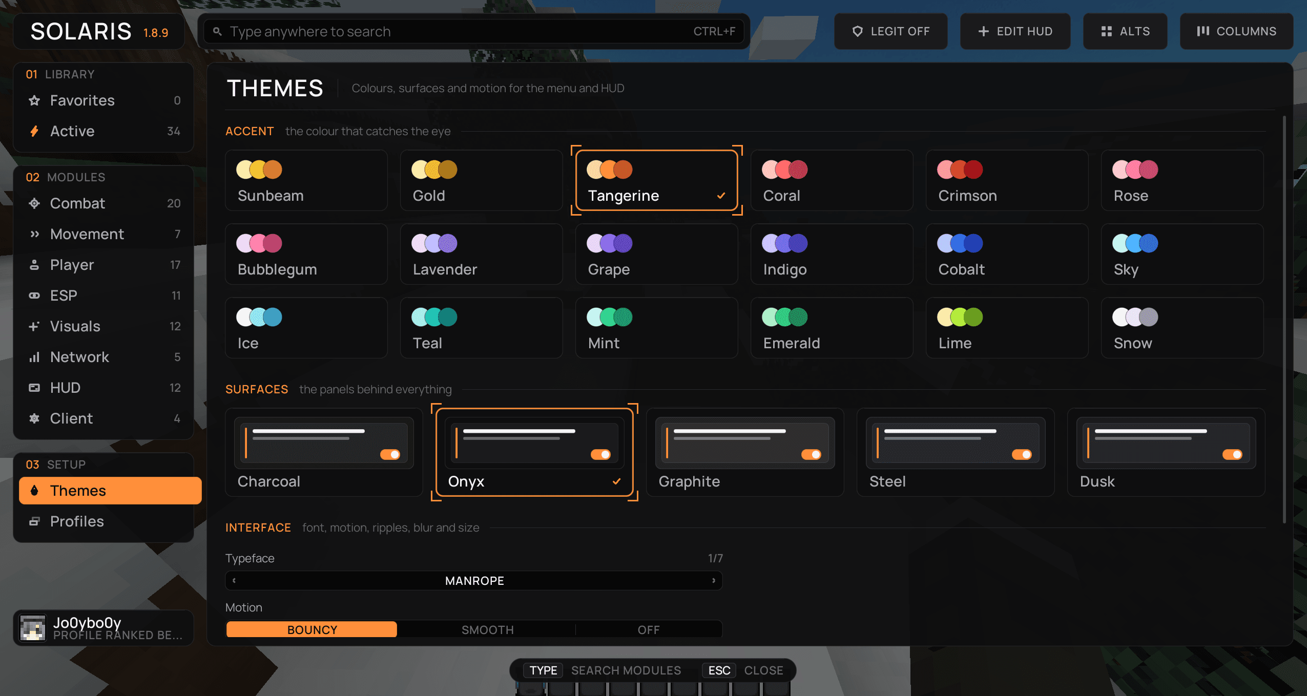Open the Manrope typeface selector

coord(474,580)
